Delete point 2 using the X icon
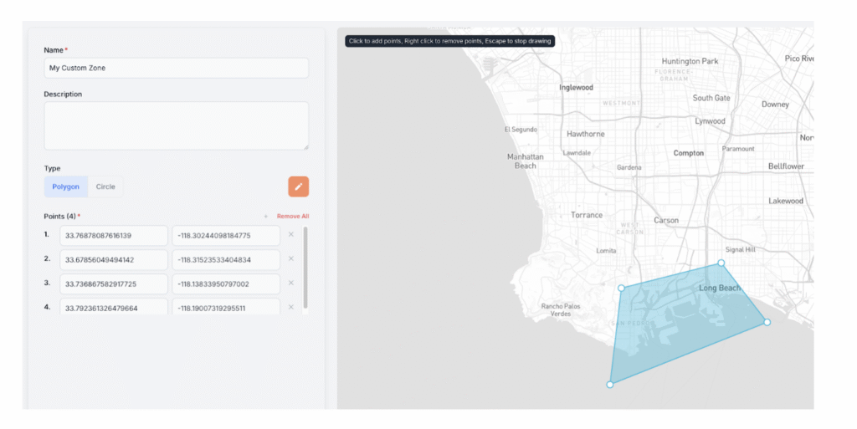 (x=291, y=259)
